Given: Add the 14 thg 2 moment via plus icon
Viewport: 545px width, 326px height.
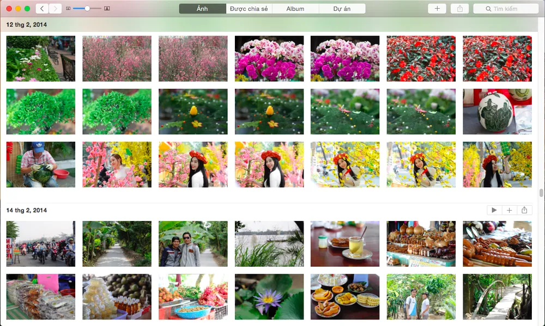Looking at the screenshot, I should pos(509,210).
